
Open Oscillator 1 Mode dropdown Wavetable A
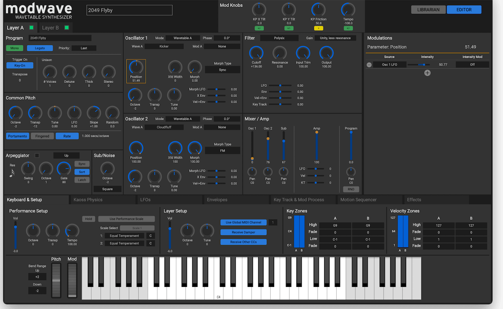[x=183, y=38]
